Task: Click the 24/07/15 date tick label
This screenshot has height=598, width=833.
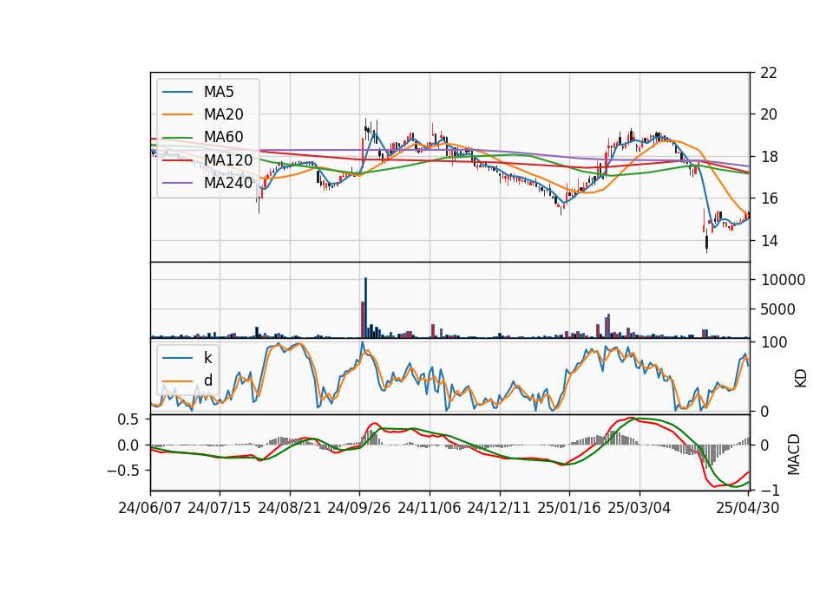Action: (220, 508)
